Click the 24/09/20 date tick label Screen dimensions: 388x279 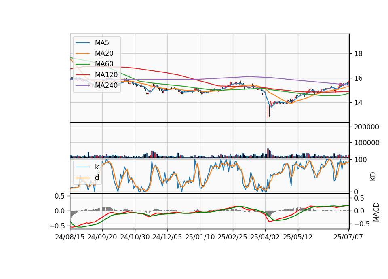102,237
